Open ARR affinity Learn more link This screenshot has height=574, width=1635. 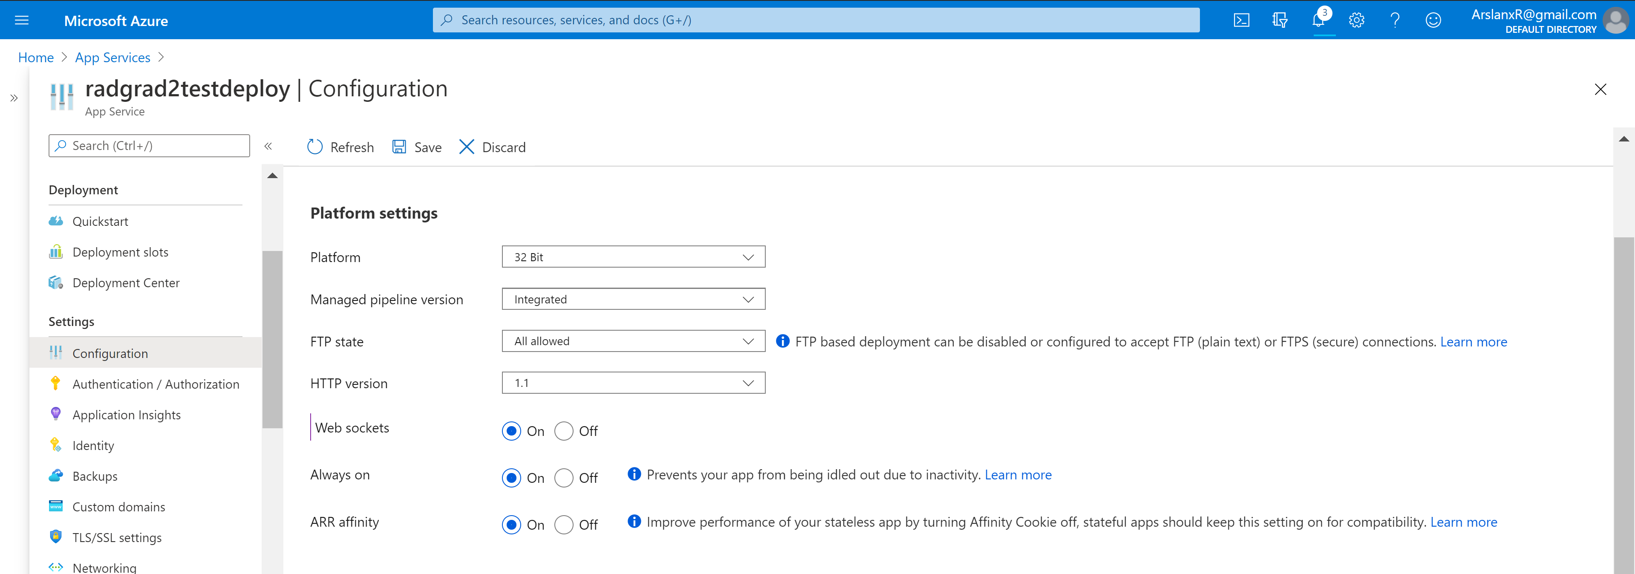click(x=1464, y=522)
